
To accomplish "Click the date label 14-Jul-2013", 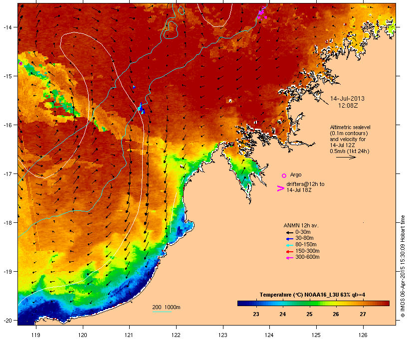I will tap(347, 99).
